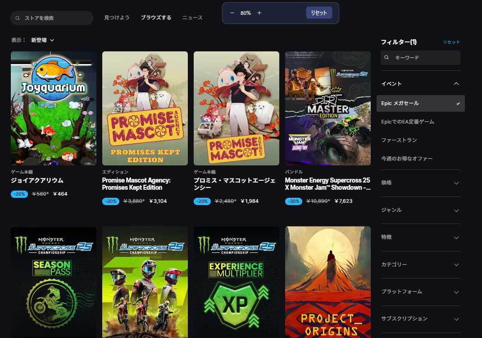
Task: Click the ¥7,623 sale price
Action: 343,201
